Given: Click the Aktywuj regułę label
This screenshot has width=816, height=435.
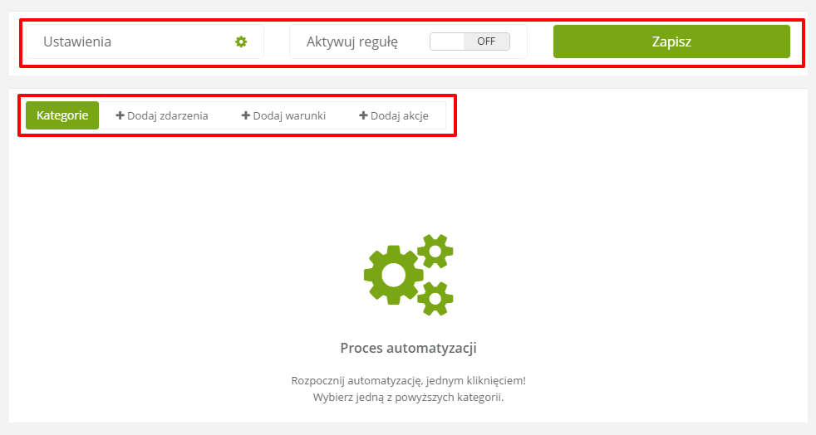Looking at the screenshot, I should [352, 42].
